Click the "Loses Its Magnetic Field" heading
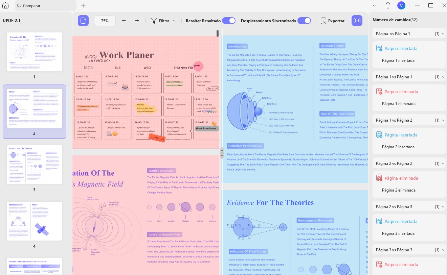The width and height of the screenshot is (447, 275). [165, 234]
